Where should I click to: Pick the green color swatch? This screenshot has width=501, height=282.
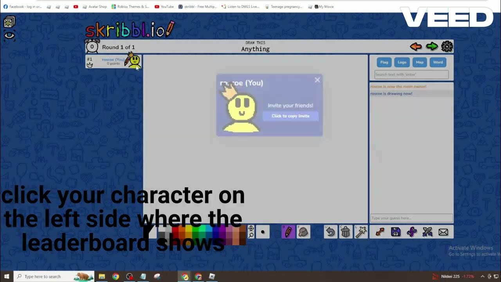pyautogui.click(x=195, y=229)
